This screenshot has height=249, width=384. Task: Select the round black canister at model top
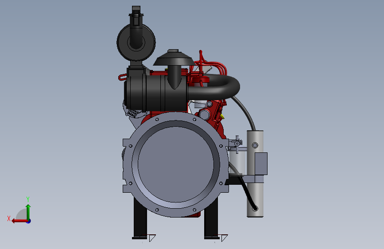tap(136, 42)
